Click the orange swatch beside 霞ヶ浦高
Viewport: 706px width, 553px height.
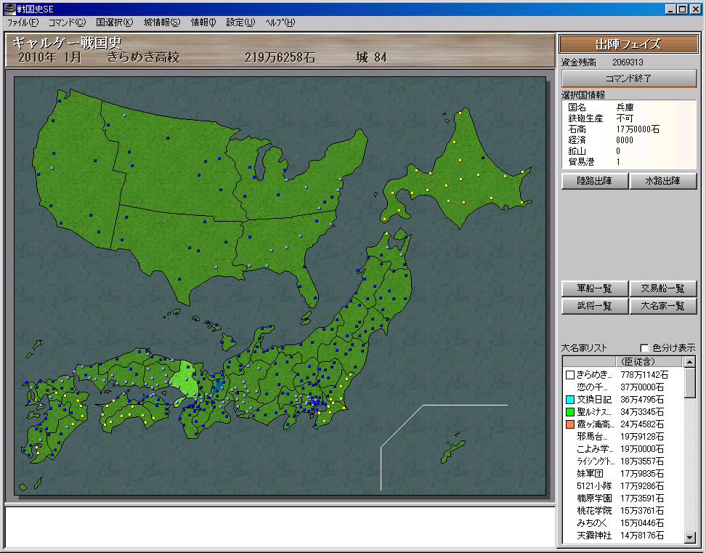click(570, 424)
